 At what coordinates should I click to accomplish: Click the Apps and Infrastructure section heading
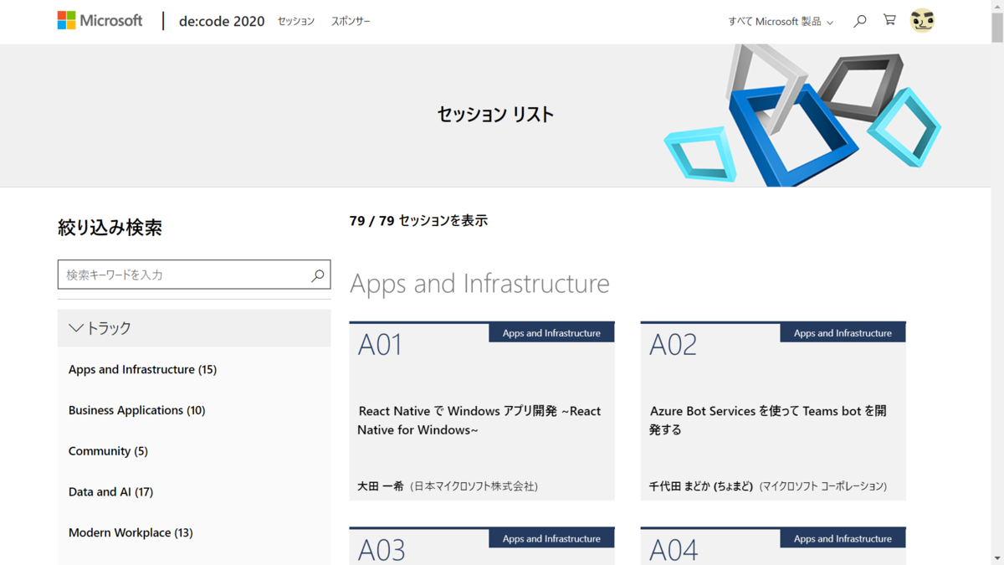coord(479,283)
